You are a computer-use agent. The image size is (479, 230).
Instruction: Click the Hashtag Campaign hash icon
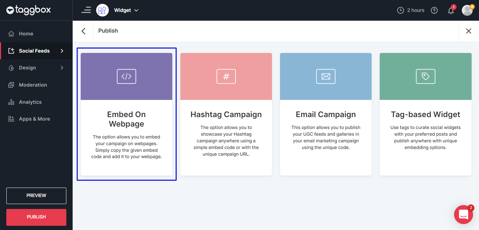(x=226, y=76)
